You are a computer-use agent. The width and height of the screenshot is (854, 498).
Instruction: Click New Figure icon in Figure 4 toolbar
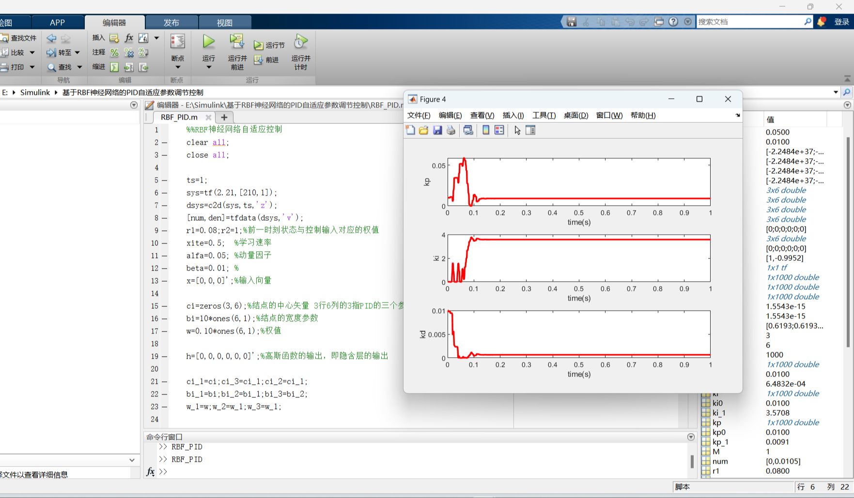click(x=410, y=130)
